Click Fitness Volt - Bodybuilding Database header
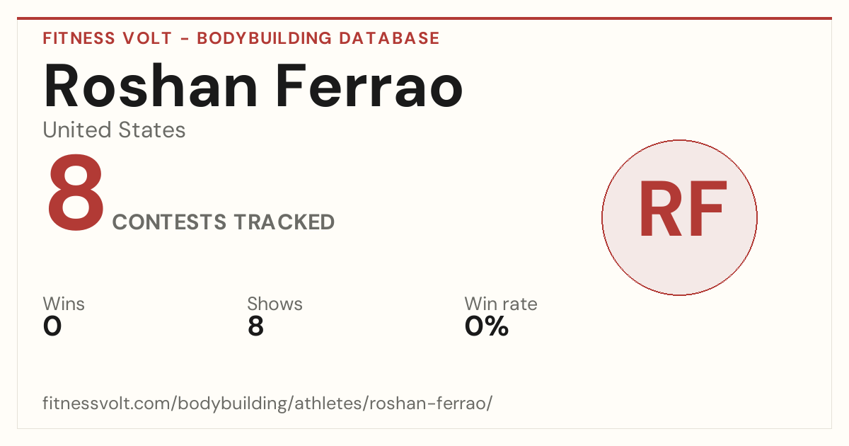This screenshot has height=446, width=849. tap(241, 38)
